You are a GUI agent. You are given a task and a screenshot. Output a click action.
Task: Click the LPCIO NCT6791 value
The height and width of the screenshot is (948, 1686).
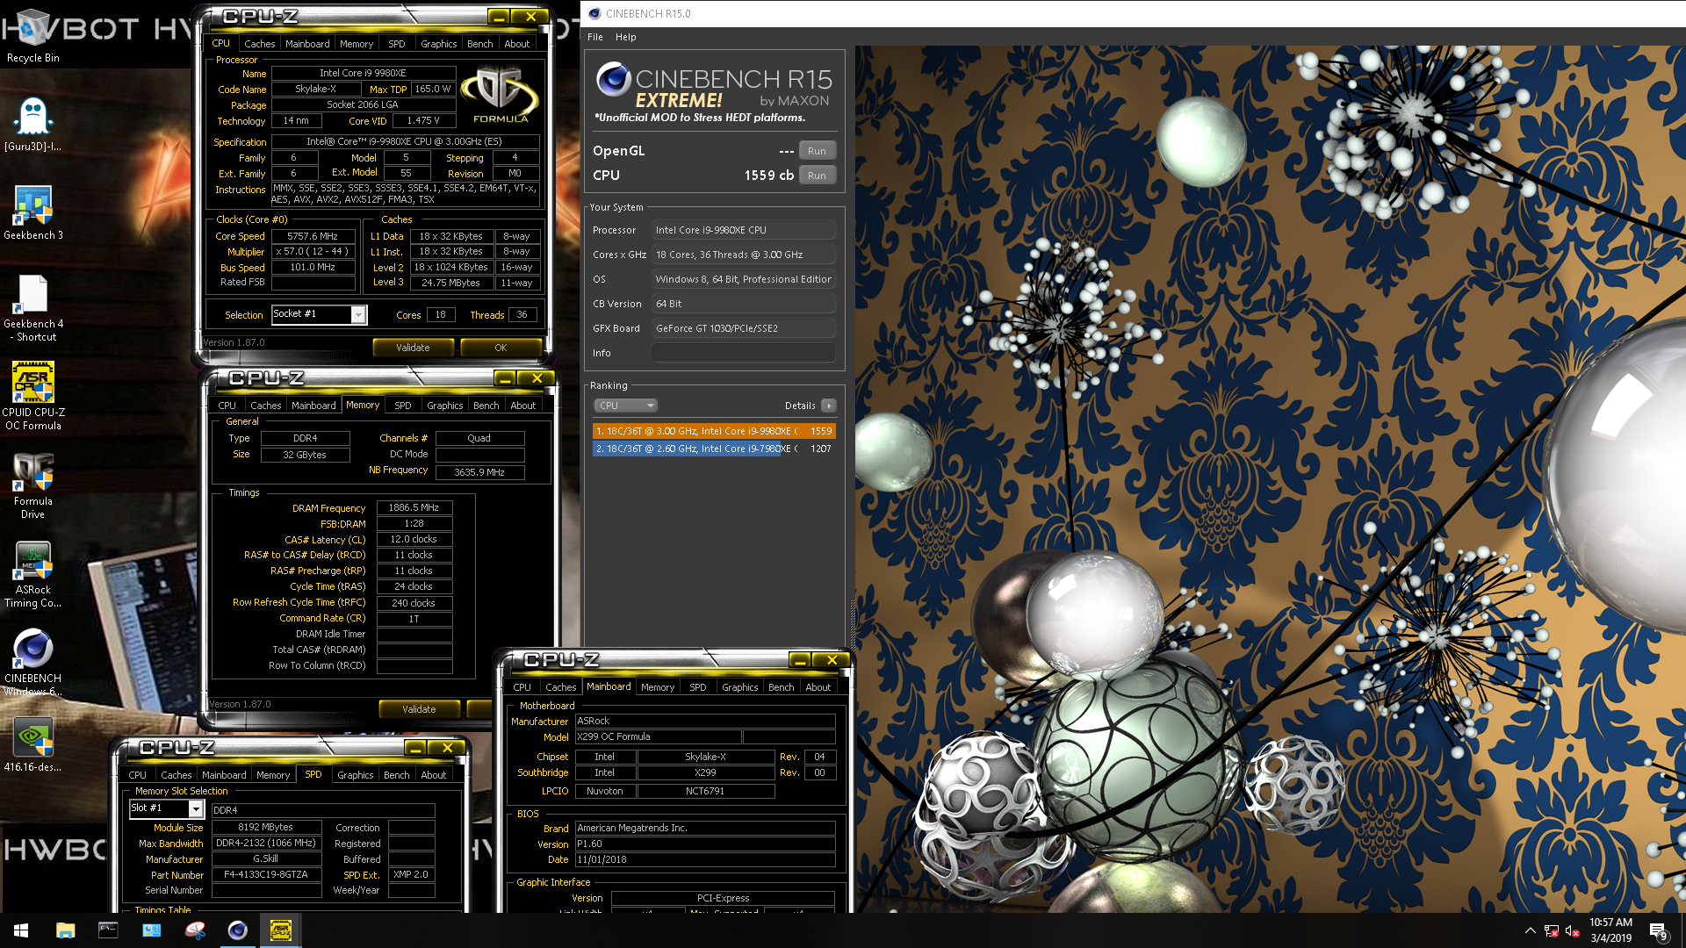pyautogui.click(x=705, y=792)
